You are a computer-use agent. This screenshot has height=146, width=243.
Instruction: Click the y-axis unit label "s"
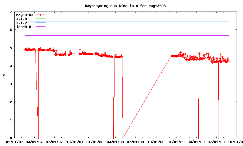coord(4,75)
